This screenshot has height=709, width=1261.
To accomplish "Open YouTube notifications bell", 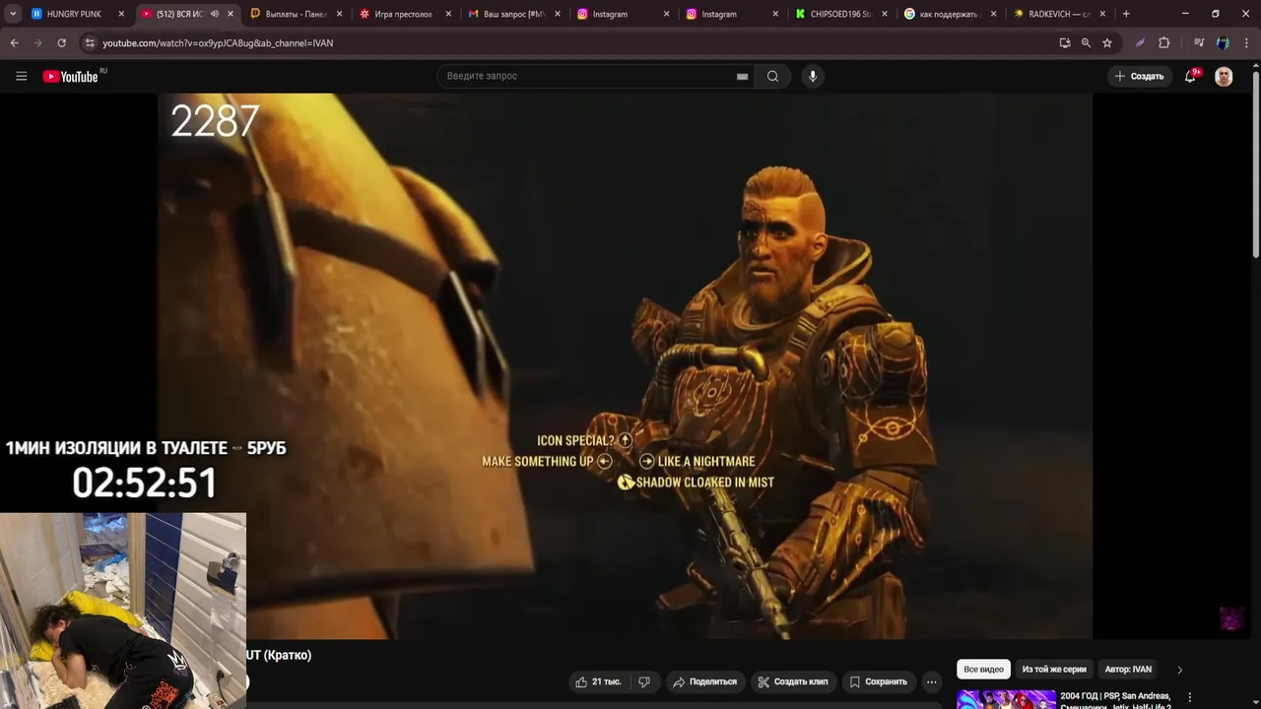I will [x=1190, y=76].
